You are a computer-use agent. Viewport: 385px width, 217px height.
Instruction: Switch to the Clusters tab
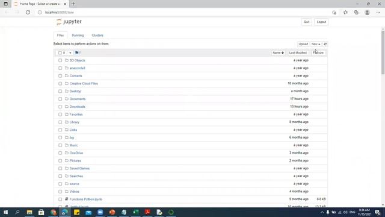click(97, 35)
